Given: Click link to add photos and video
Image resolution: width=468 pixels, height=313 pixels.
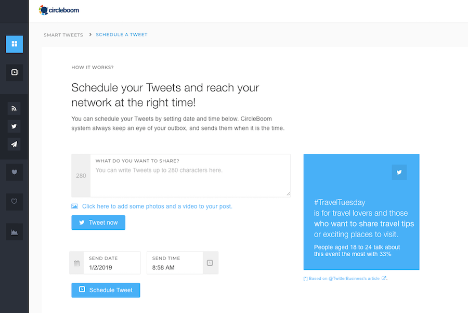Looking at the screenshot, I should click(157, 206).
